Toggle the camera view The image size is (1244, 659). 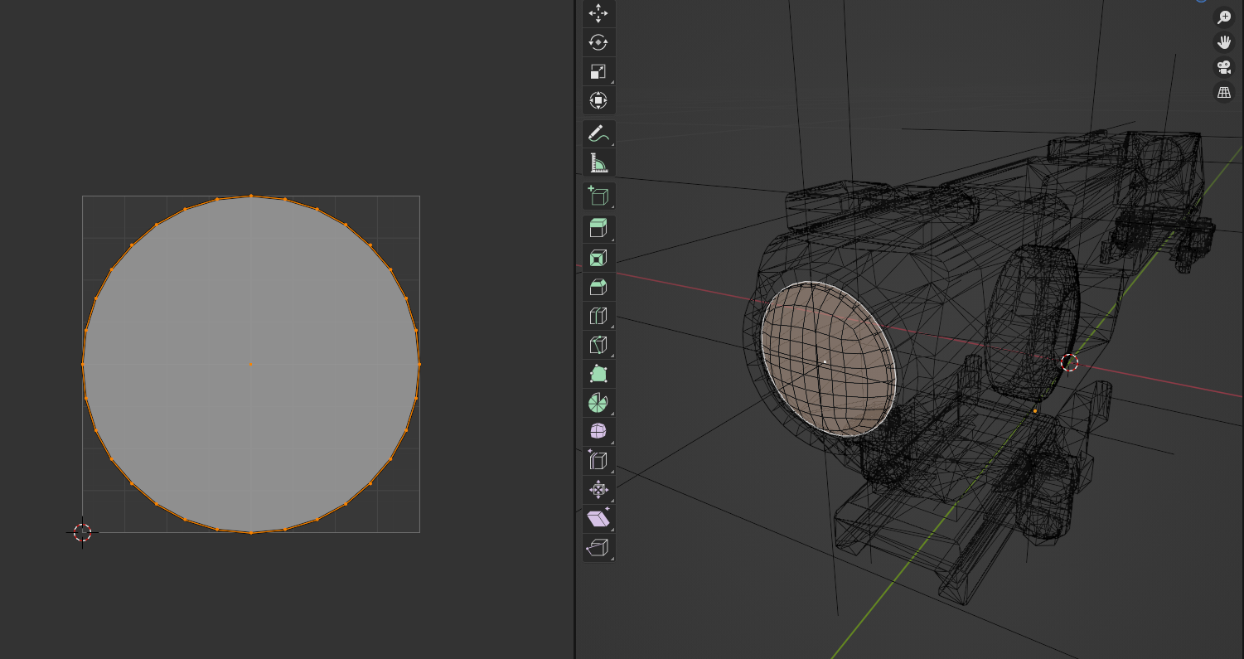point(1224,67)
